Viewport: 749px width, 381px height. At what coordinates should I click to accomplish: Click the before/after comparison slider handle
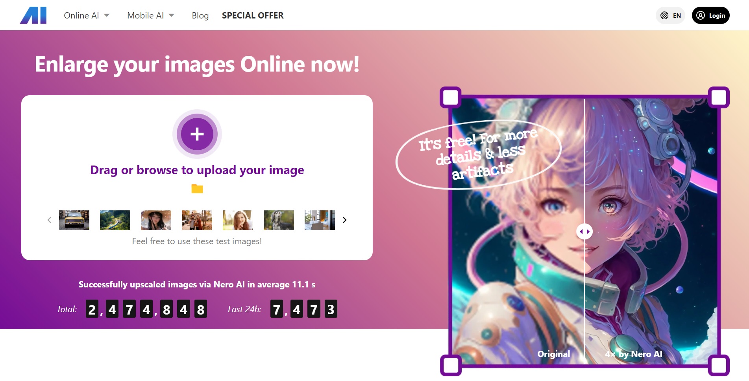coord(584,232)
